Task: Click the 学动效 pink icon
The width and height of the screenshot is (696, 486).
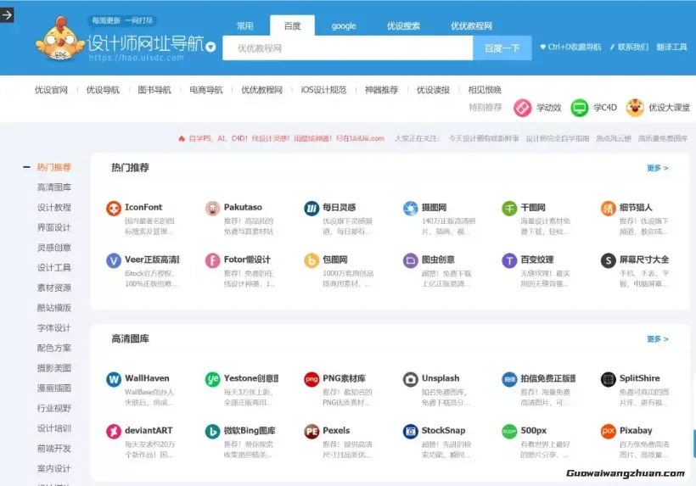Action: tap(523, 108)
